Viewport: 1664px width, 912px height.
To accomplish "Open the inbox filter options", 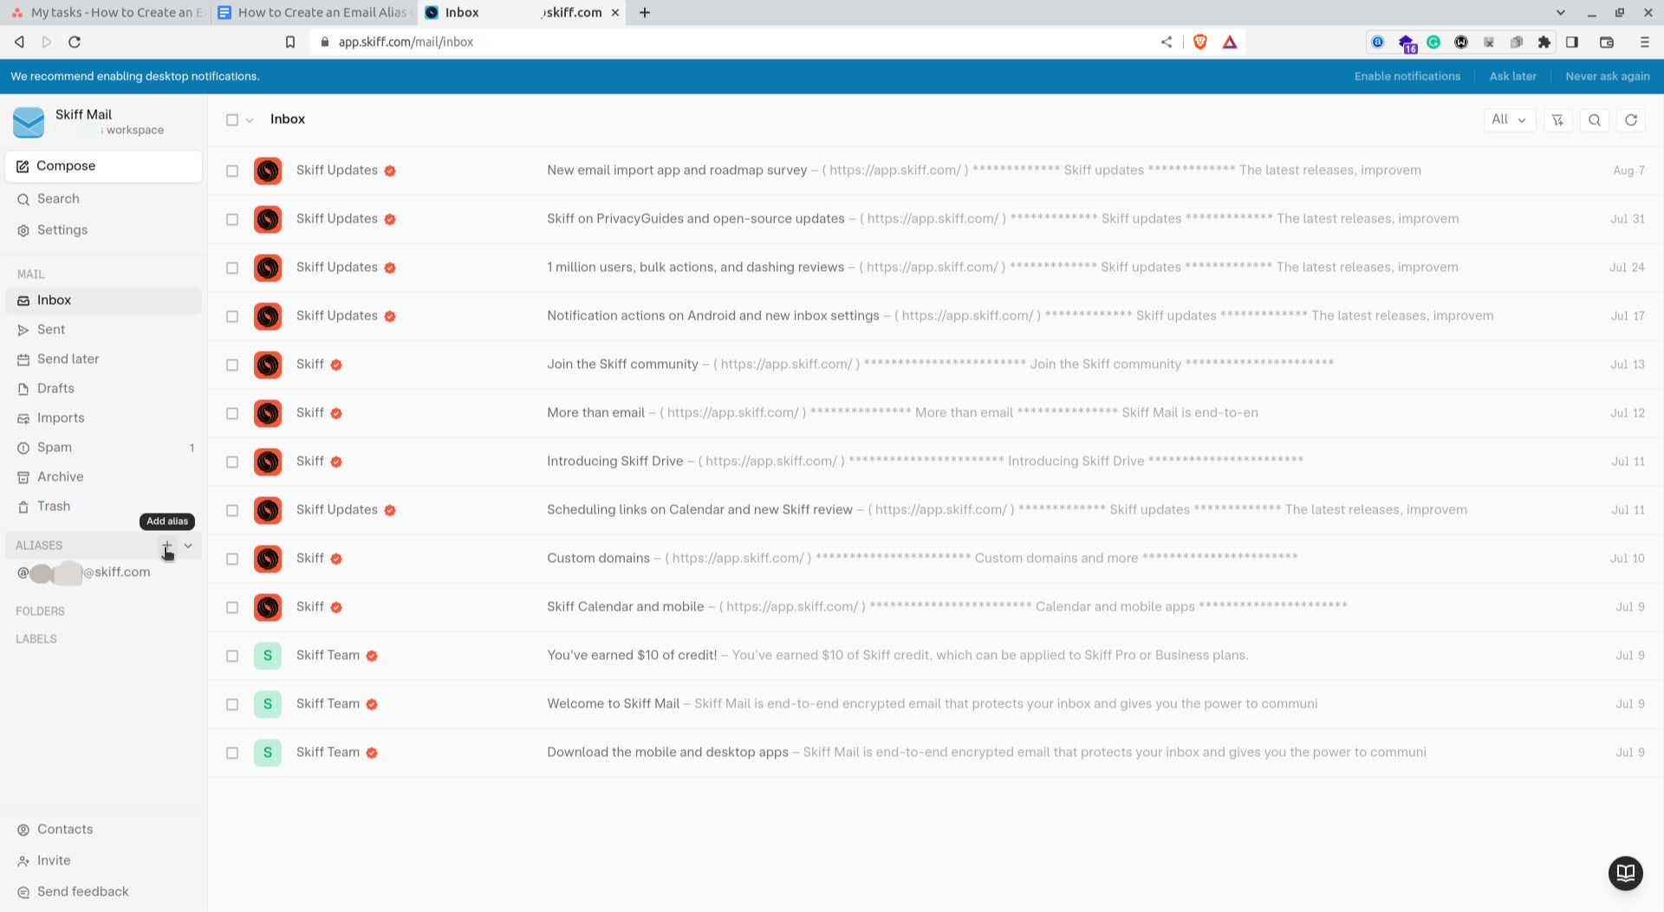I will 1557,120.
